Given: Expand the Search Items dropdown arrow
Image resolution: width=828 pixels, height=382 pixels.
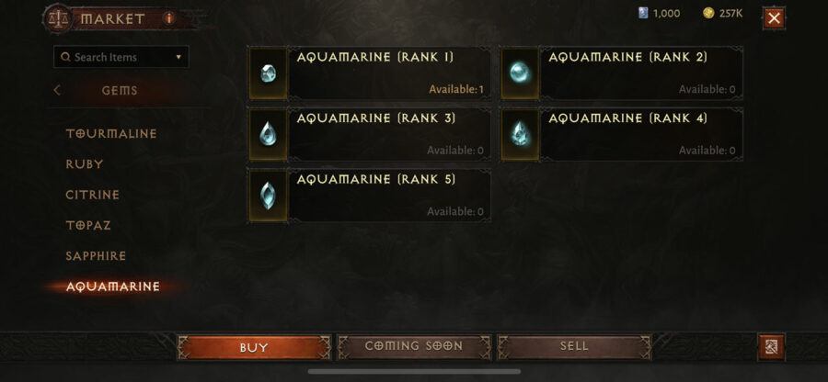Looking at the screenshot, I should point(178,57).
